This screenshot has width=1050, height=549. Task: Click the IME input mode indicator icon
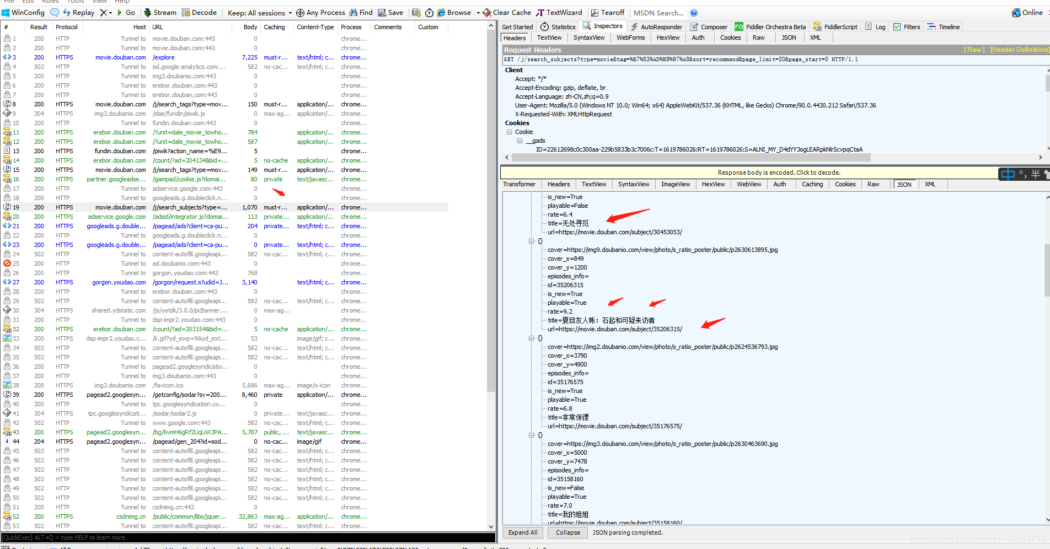(x=1008, y=174)
